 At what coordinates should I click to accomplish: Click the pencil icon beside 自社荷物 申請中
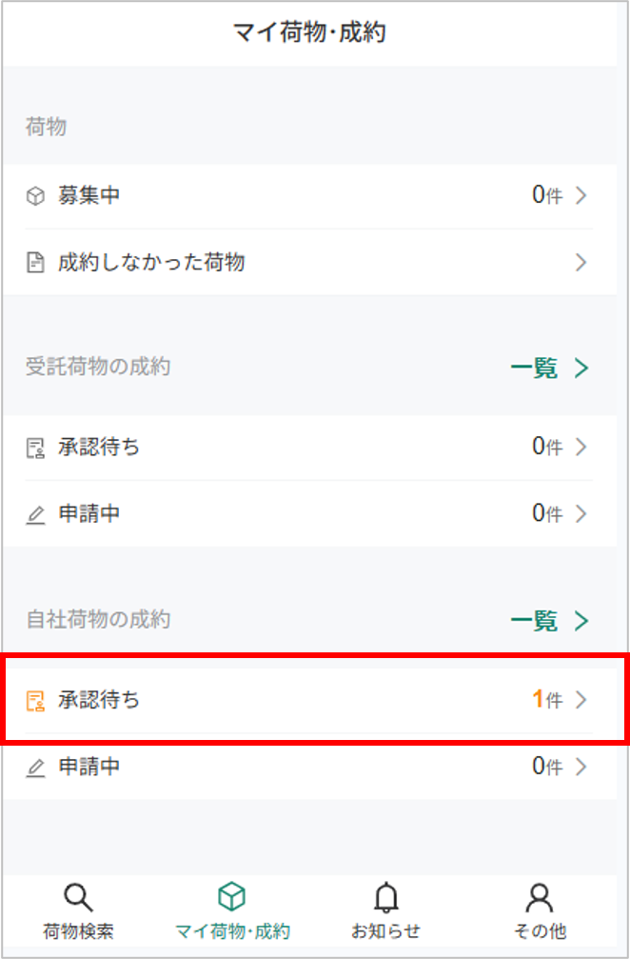click(x=35, y=768)
